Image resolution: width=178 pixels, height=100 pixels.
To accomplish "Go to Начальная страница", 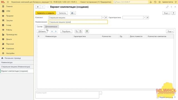I will click(17, 58).
